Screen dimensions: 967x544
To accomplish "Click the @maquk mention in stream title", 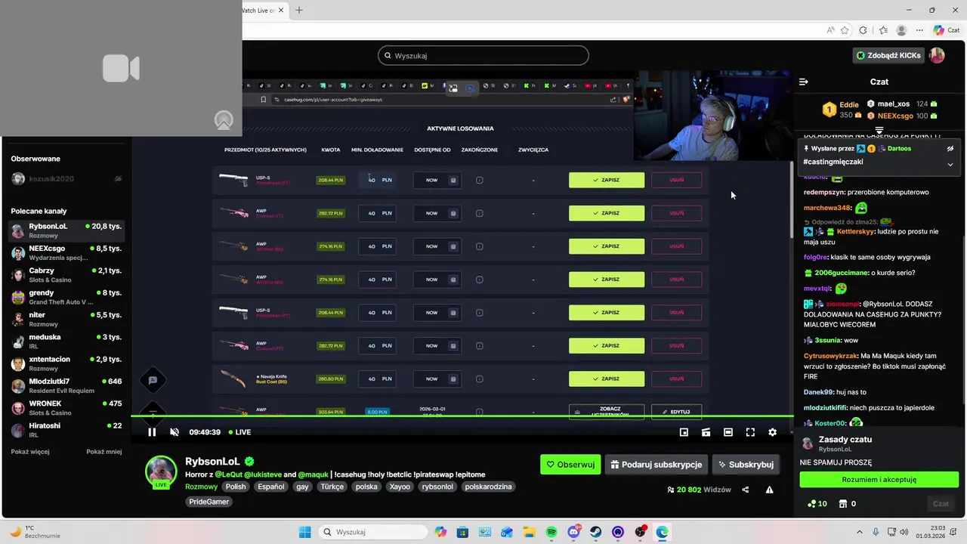I will pos(311,474).
